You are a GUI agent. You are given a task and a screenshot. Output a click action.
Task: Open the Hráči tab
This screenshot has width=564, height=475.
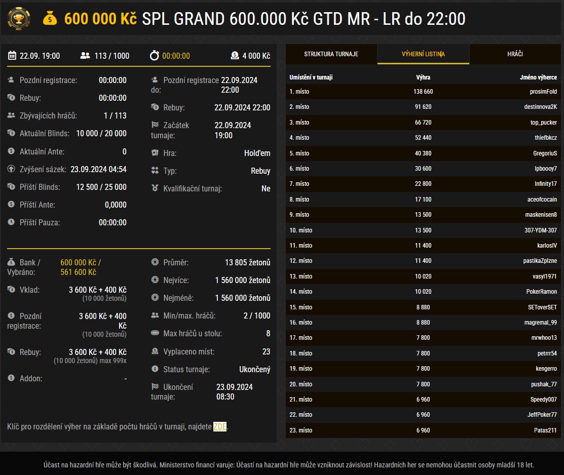tap(515, 54)
